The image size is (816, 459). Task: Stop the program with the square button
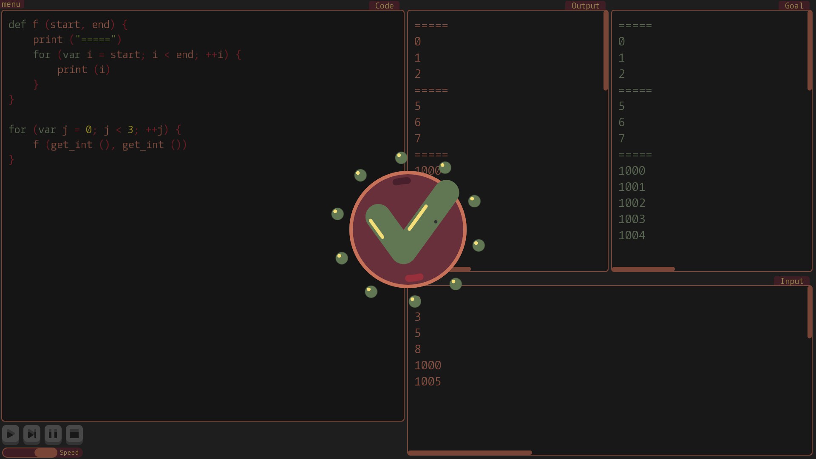click(74, 434)
